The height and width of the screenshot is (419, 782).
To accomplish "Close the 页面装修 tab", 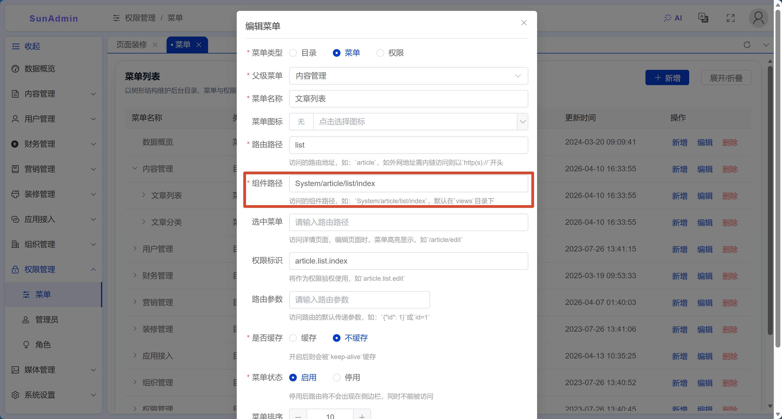I will (155, 45).
